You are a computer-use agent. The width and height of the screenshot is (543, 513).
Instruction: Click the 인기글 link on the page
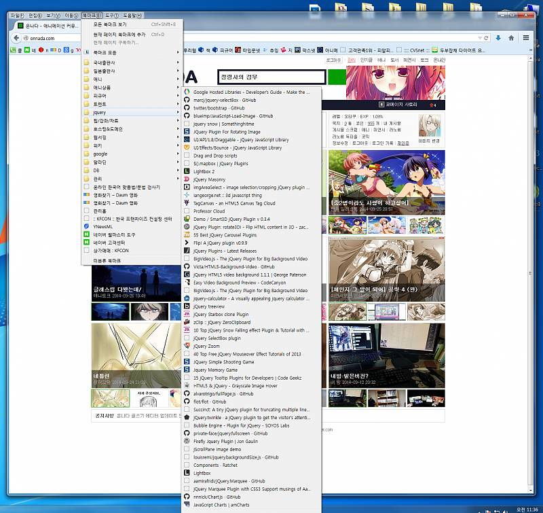(365, 60)
